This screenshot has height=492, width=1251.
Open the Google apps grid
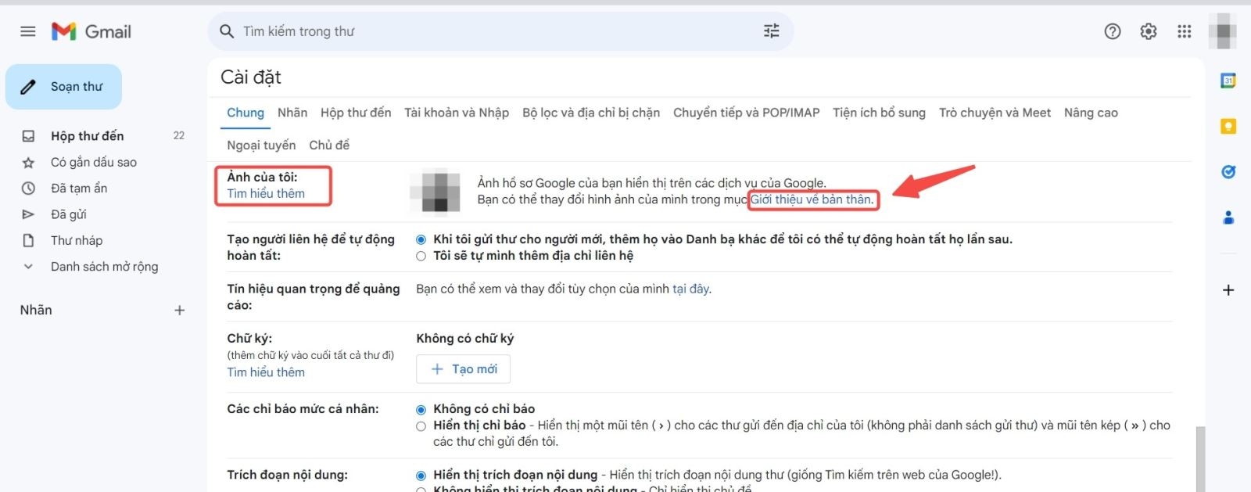click(x=1185, y=31)
